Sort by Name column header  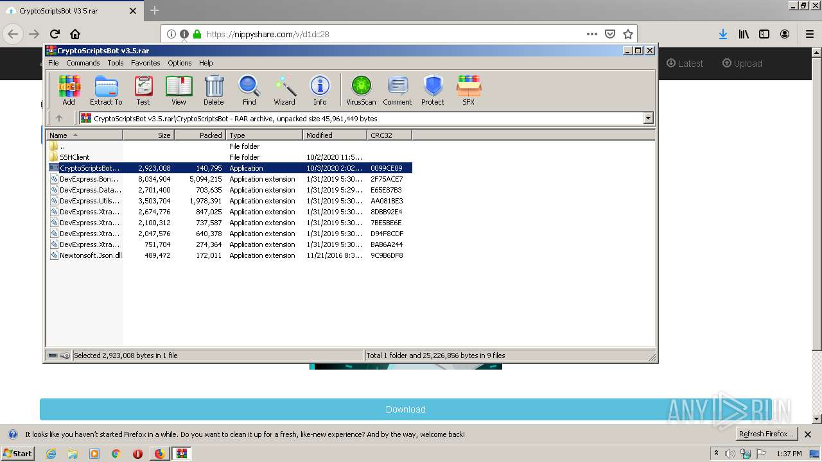[84, 135]
